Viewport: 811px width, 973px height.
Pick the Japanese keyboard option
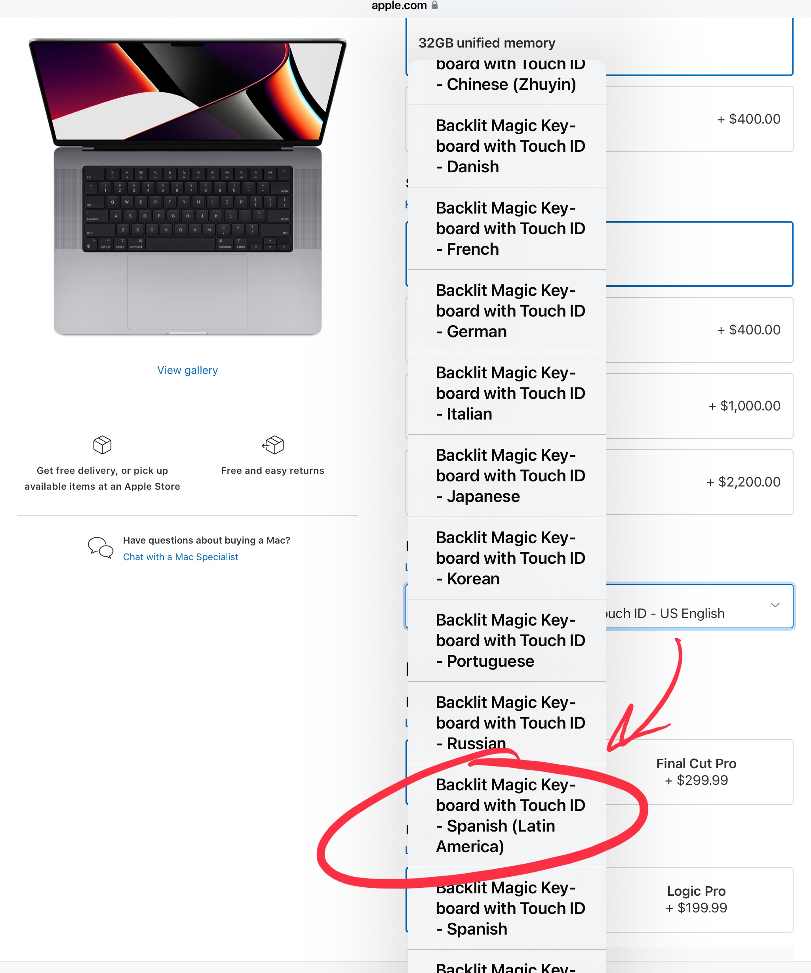(x=507, y=476)
